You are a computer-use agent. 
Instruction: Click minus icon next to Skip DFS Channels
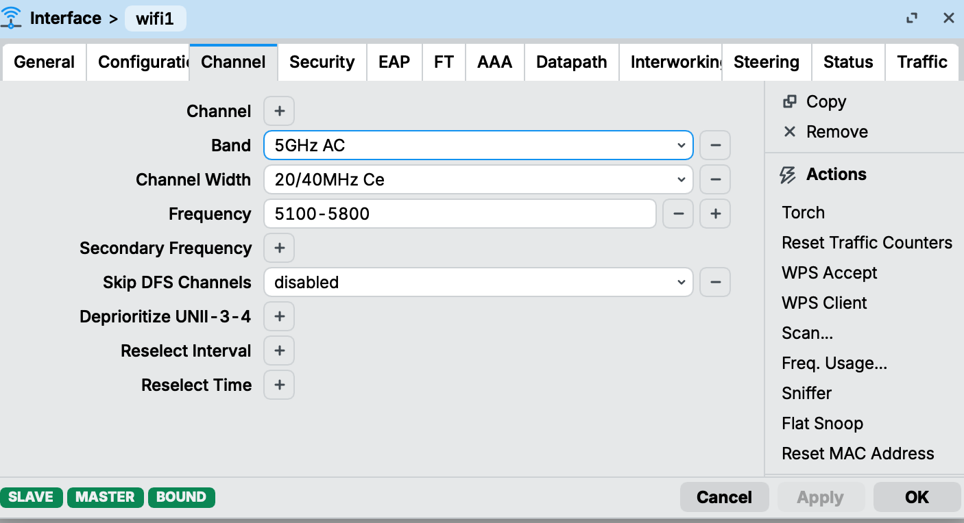[x=715, y=282]
